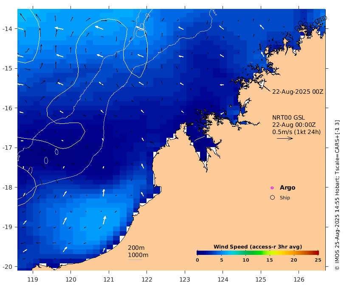Click the 0.5m/s scale arrow
Image resolution: width=344 pixels, height=285 pixels.
click(285, 138)
